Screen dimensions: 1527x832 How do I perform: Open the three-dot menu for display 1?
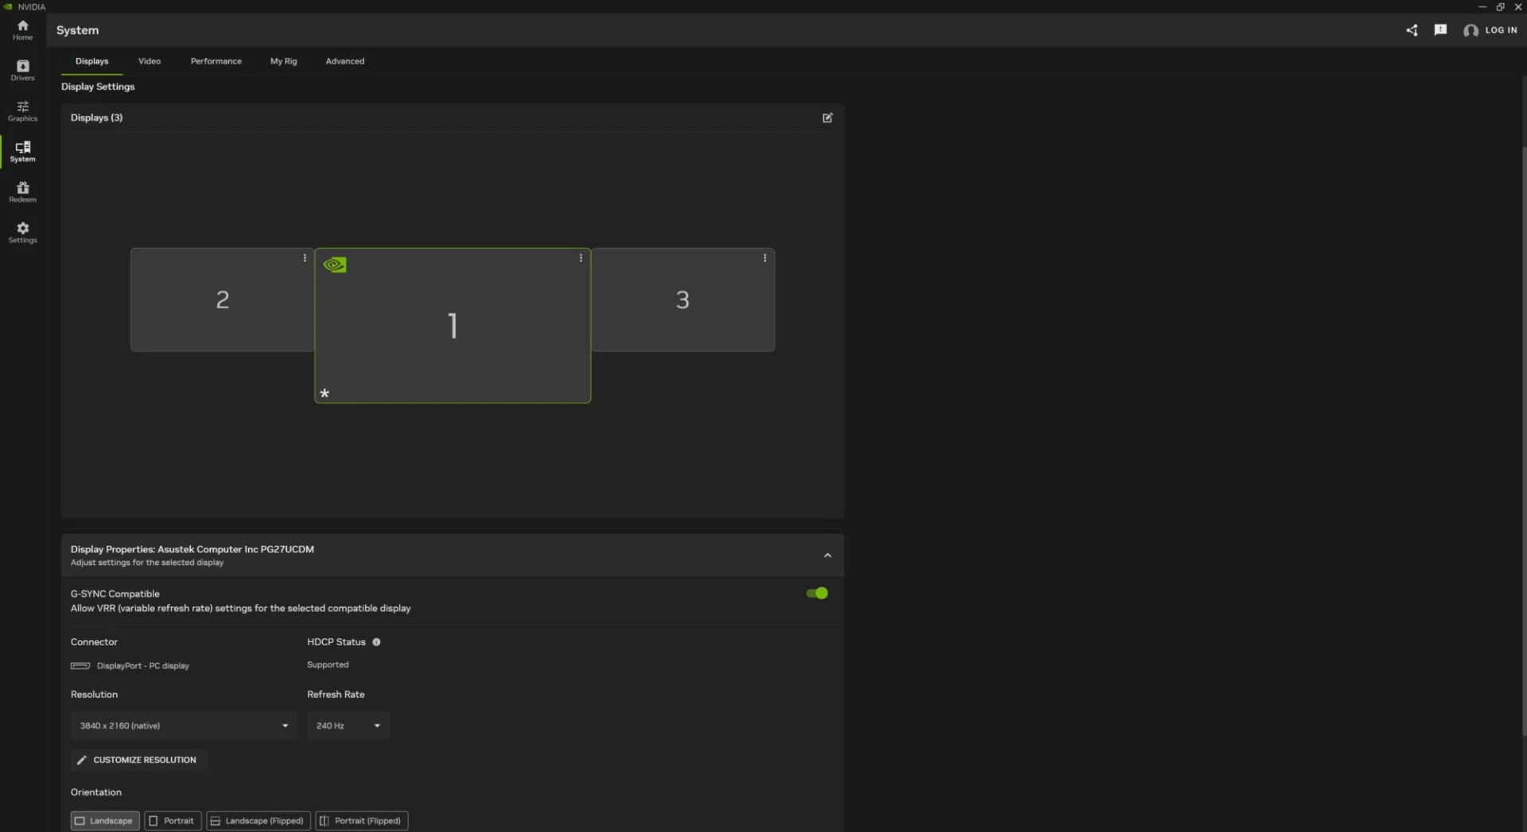click(x=581, y=258)
